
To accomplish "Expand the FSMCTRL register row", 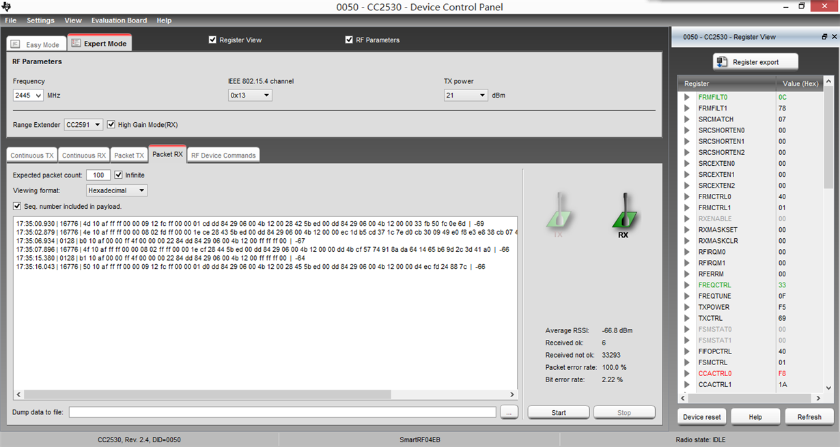I will coord(687,362).
